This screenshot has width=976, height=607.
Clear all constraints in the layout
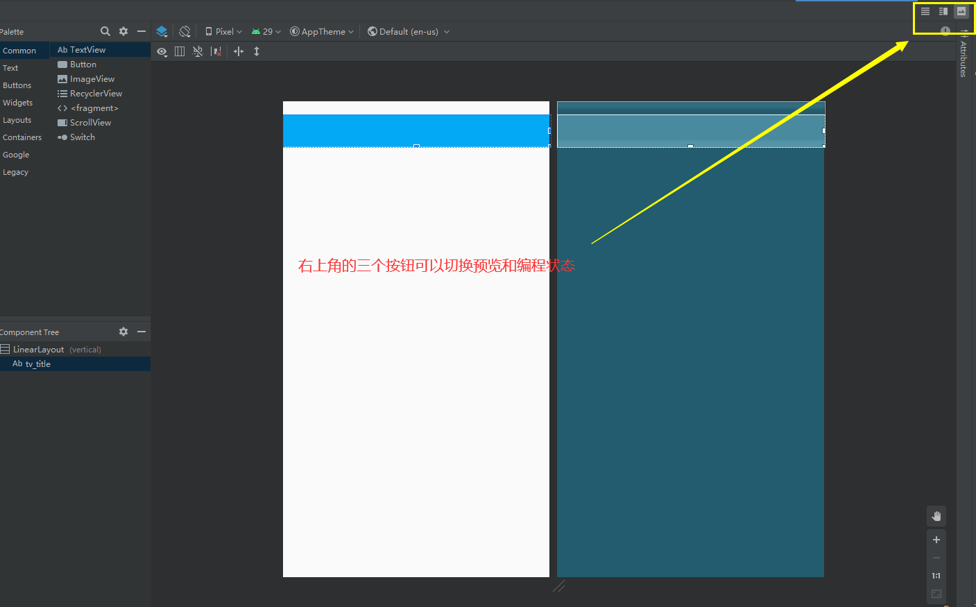216,51
